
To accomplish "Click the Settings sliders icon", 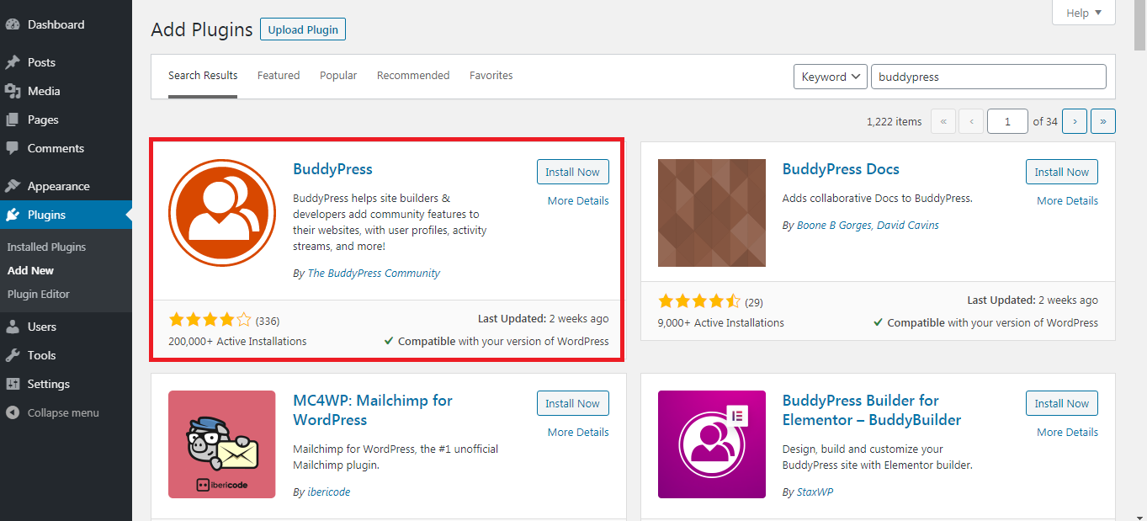I will (x=13, y=384).
